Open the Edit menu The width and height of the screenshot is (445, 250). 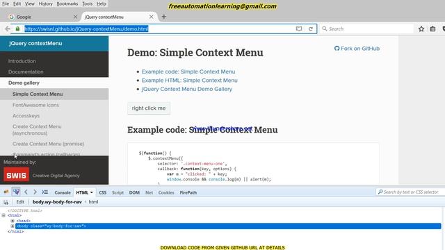click(x=17, y=3)
